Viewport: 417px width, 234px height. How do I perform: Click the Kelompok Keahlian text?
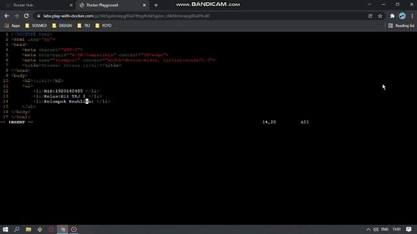click(68, 101)
